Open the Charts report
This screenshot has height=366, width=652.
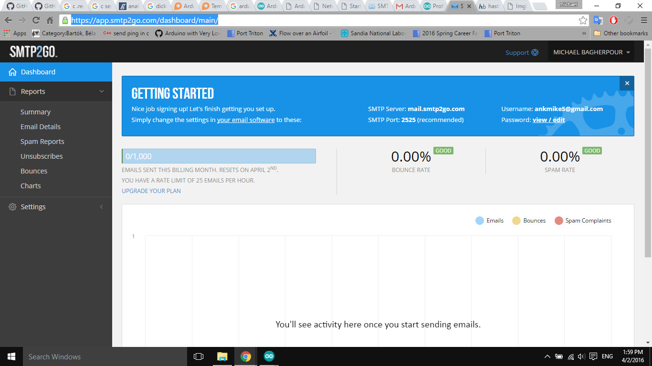coord(31,186)
